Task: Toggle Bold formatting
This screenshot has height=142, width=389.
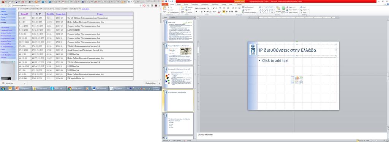Action: pyautogui.click(x=196, y=12)
